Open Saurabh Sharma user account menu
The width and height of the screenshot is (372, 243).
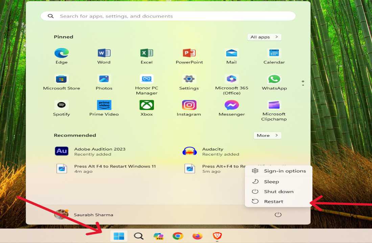(84, 215)
